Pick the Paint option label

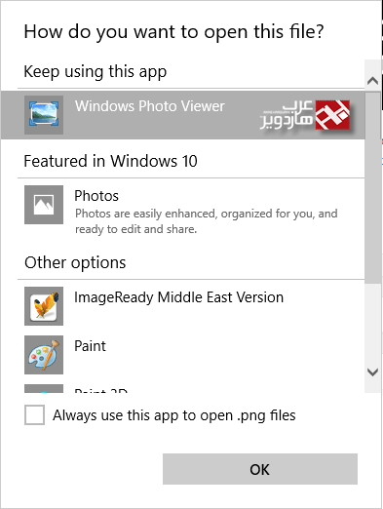[x=90, y=346]
